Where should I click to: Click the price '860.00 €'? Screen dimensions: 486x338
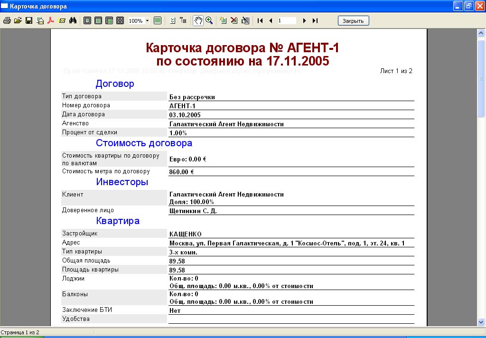(181, 172)
